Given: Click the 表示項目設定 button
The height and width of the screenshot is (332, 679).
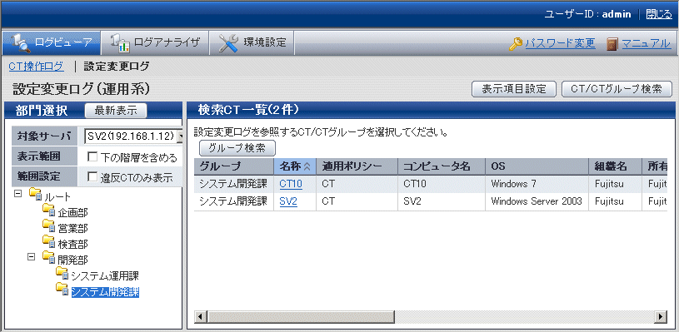Looking at the screenshot, I should [x=514, y=89].
